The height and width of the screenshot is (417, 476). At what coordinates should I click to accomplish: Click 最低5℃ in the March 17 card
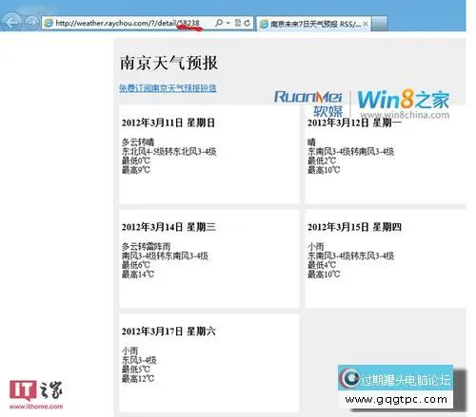point(135,369)
